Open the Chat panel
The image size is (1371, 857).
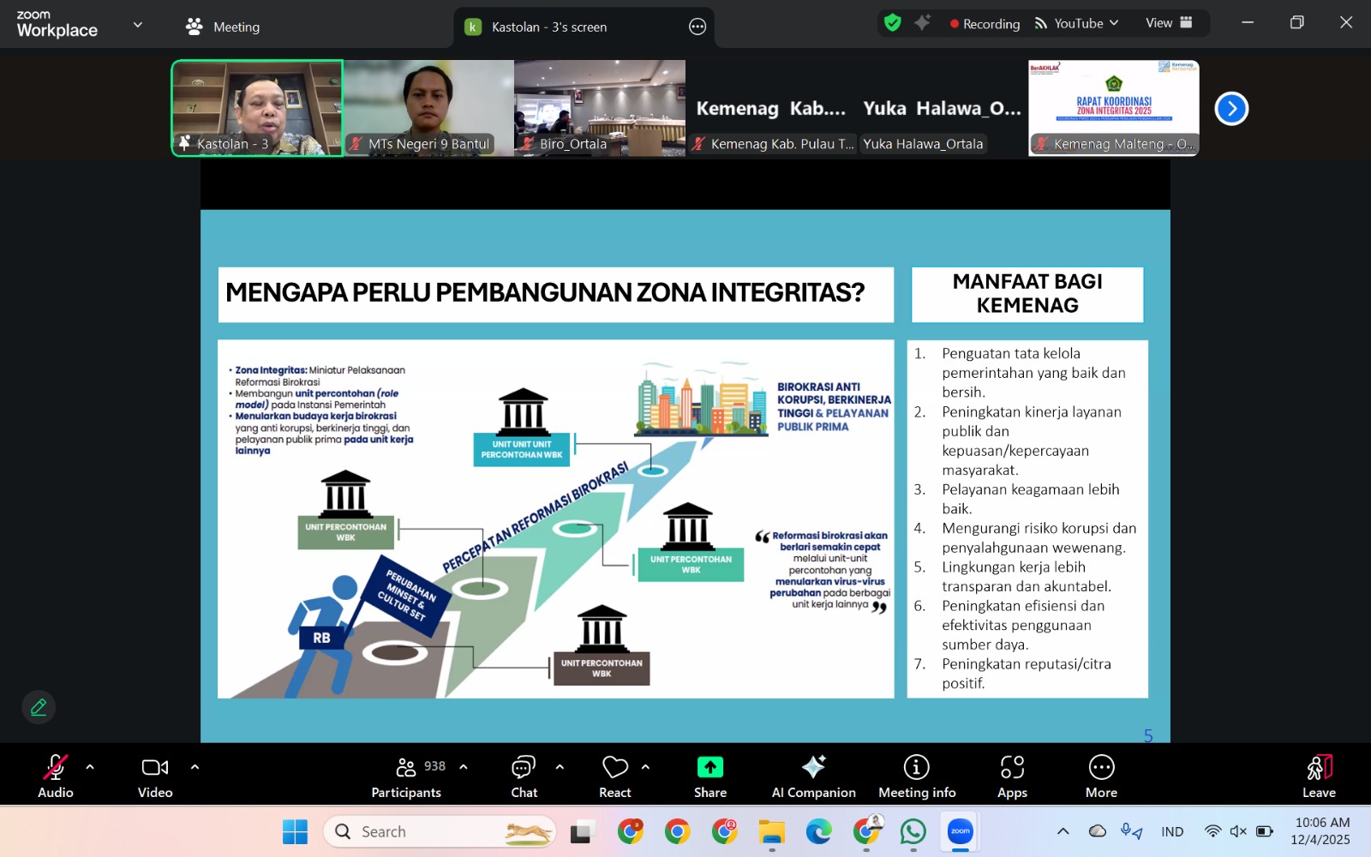pyautogui.click(x=524, y=775)
